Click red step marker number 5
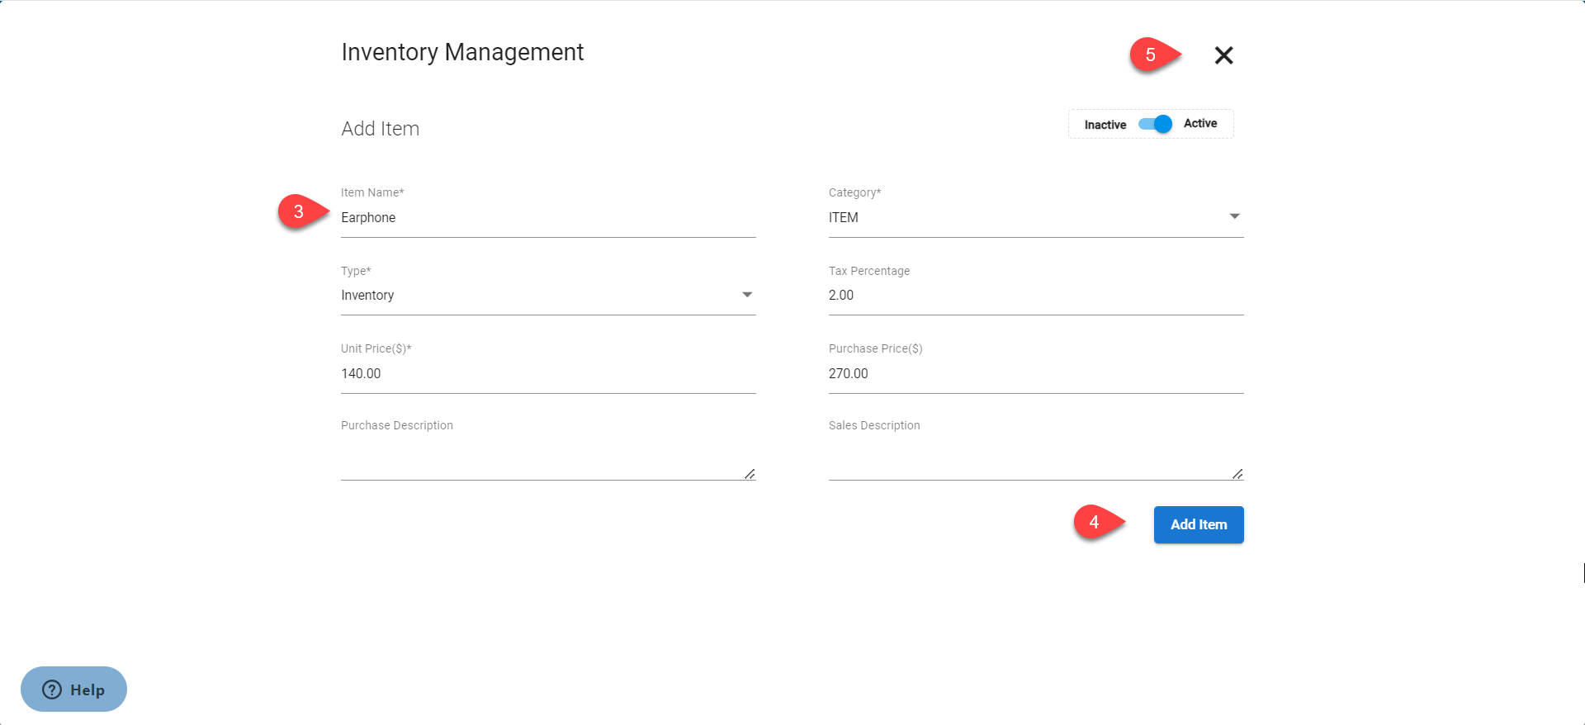This screenshot has width=1585, height=725. pyautogui.click(x=1151, y=55)
